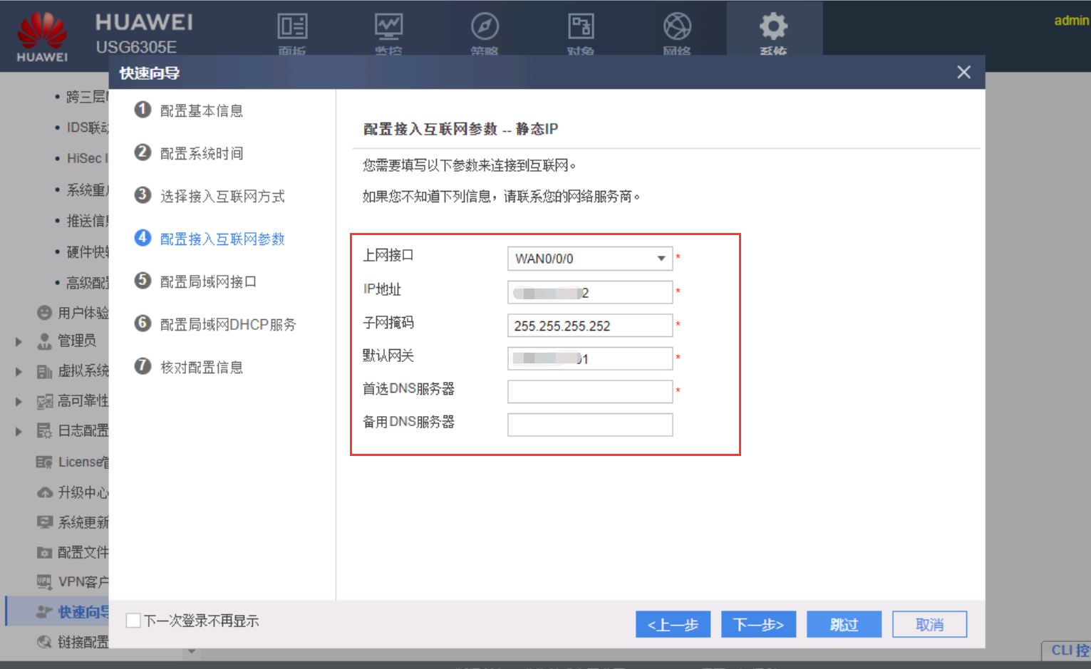Viewport: 1091px width, 669px height.
Task: Click the skip button in wizard footer
Action: (x=844, y=625)
